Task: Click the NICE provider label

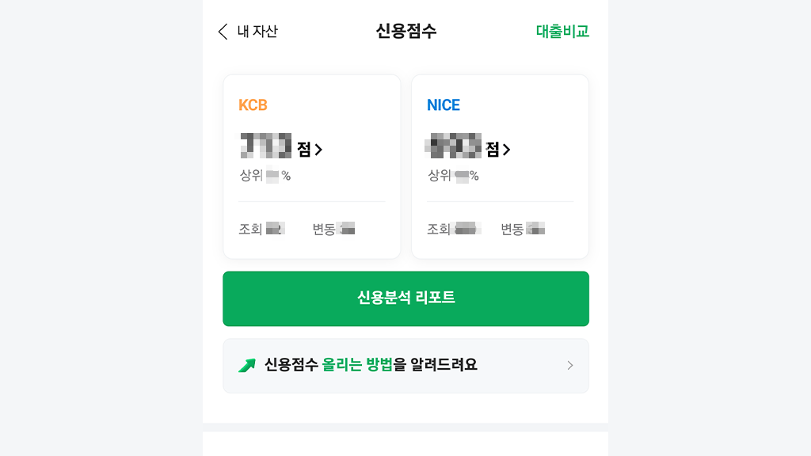Action: pyautogui.click(x=443, y=104)
